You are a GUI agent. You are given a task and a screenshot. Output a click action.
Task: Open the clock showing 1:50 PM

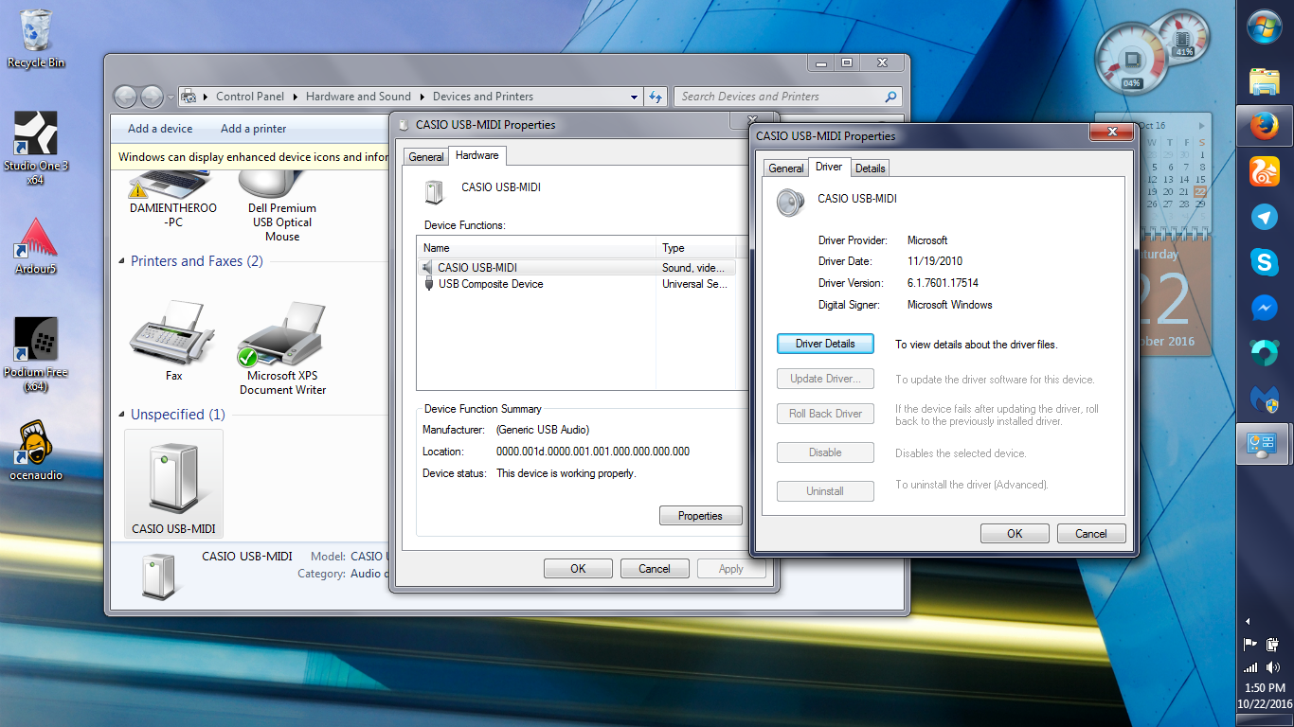1265,688
